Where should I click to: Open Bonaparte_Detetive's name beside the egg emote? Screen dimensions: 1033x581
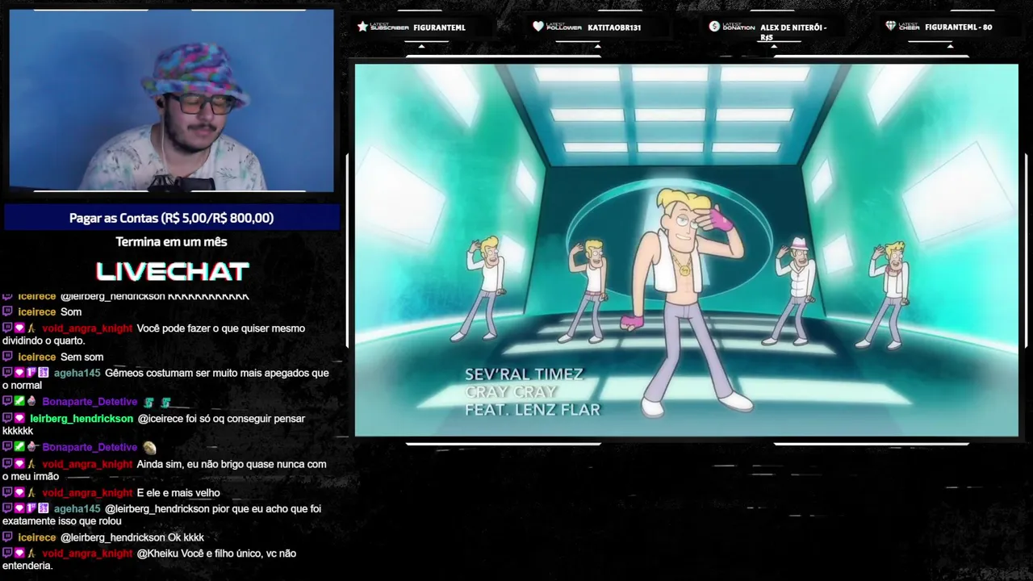point(90,447)
